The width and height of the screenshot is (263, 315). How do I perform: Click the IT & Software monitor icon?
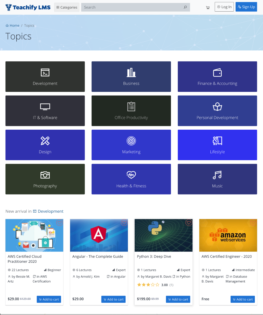tap(45, 107)
